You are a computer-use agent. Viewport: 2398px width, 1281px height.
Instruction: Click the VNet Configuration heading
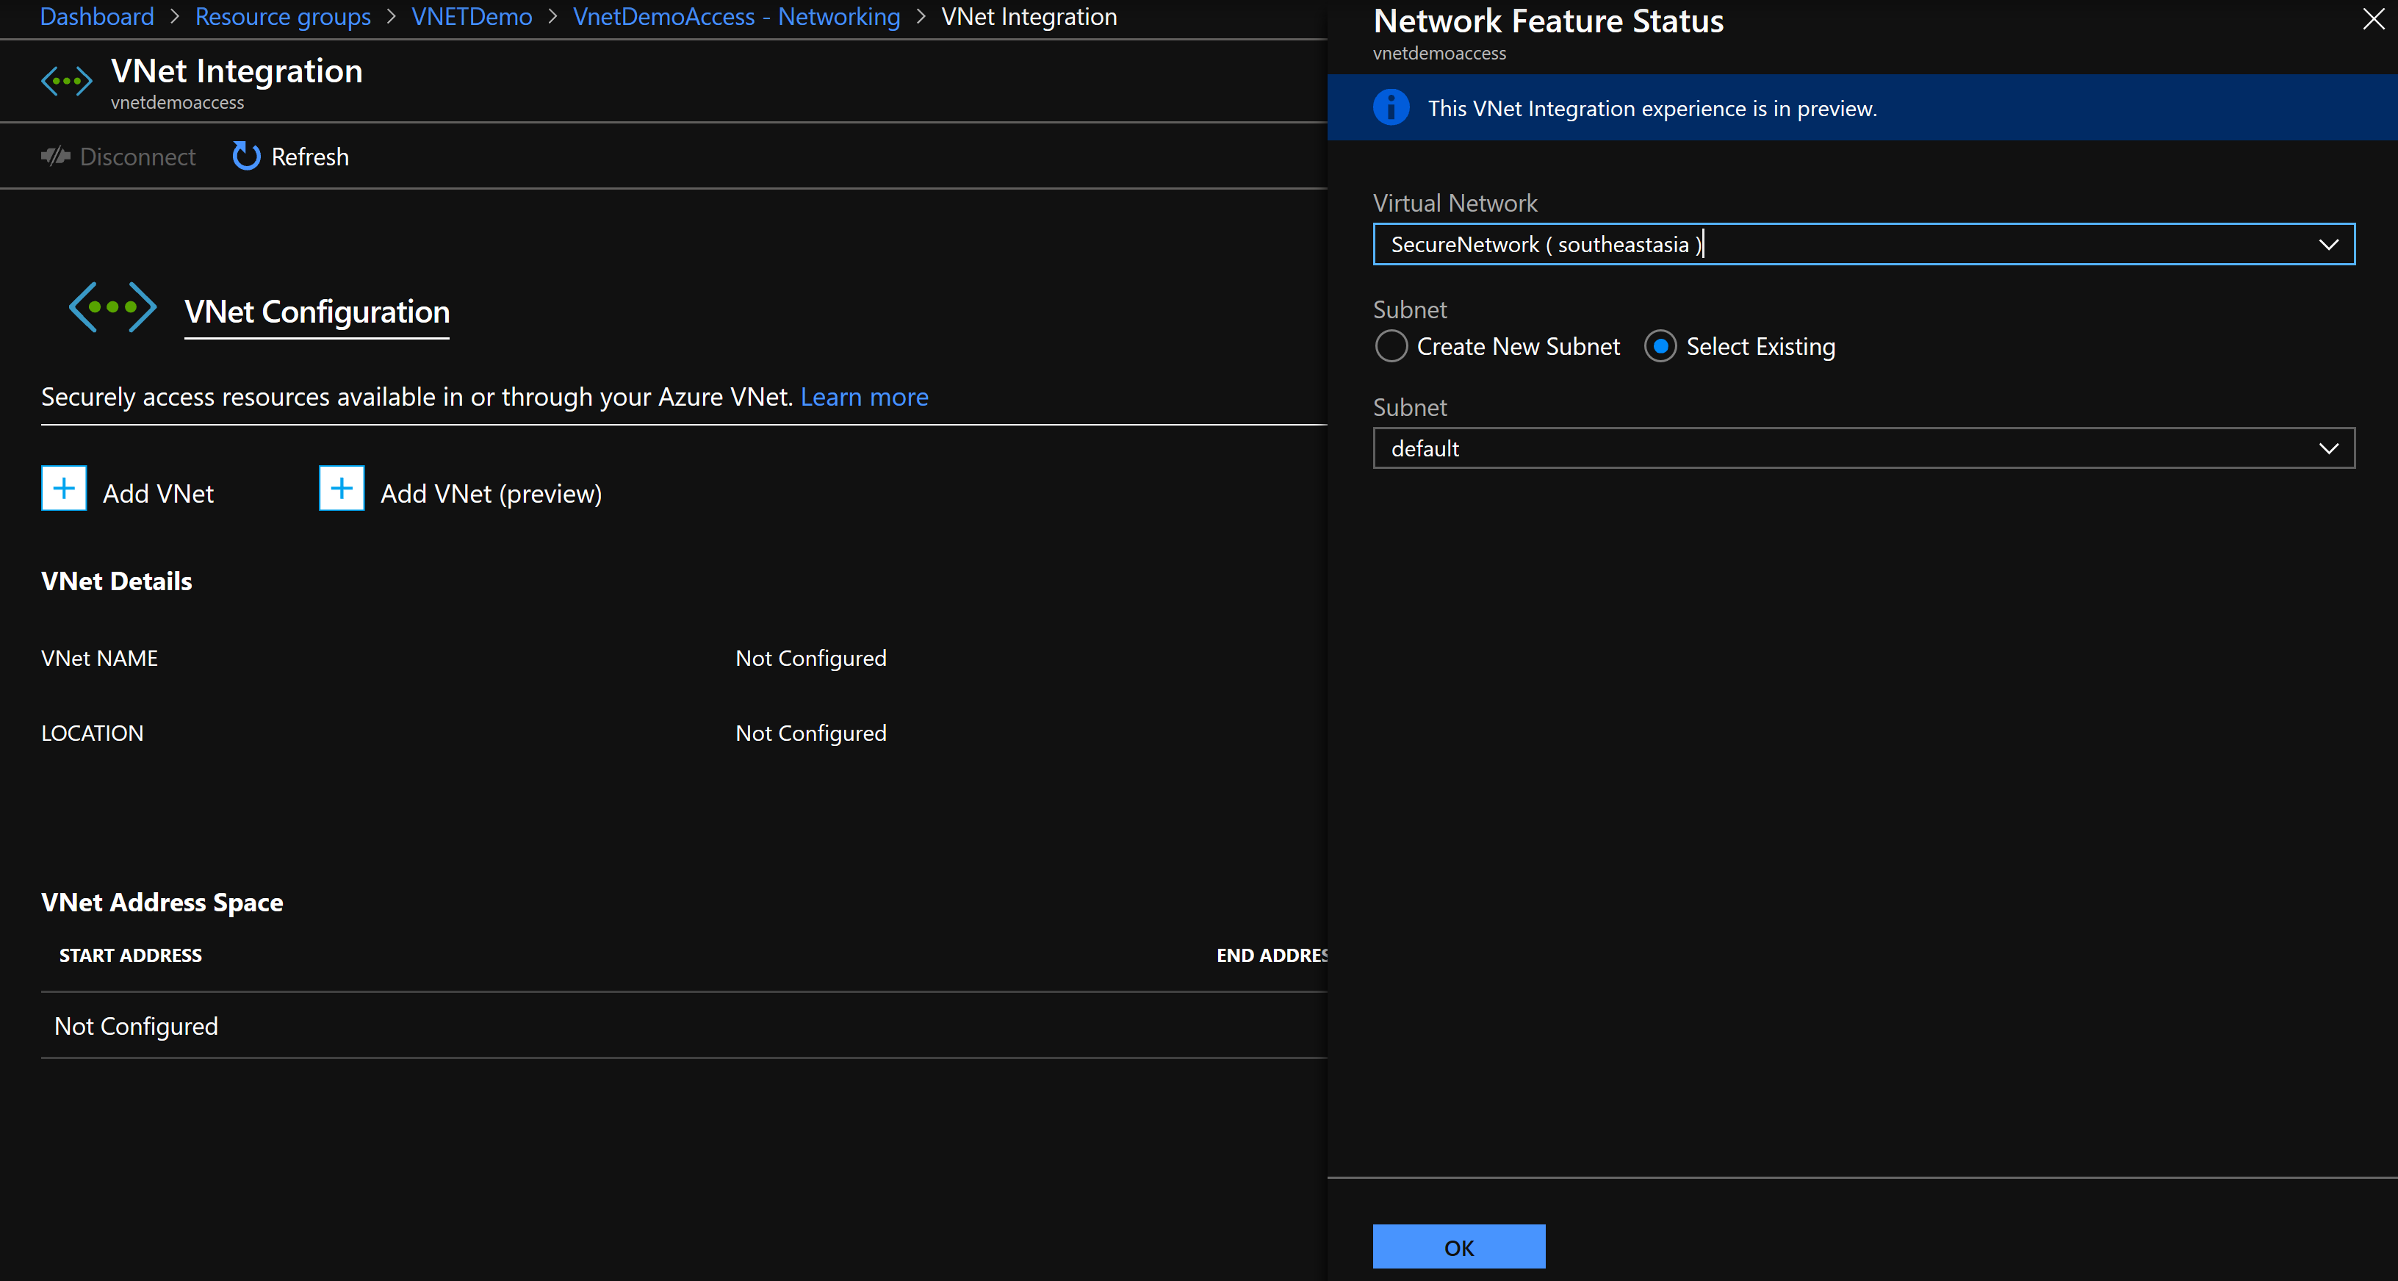(317, 312)
